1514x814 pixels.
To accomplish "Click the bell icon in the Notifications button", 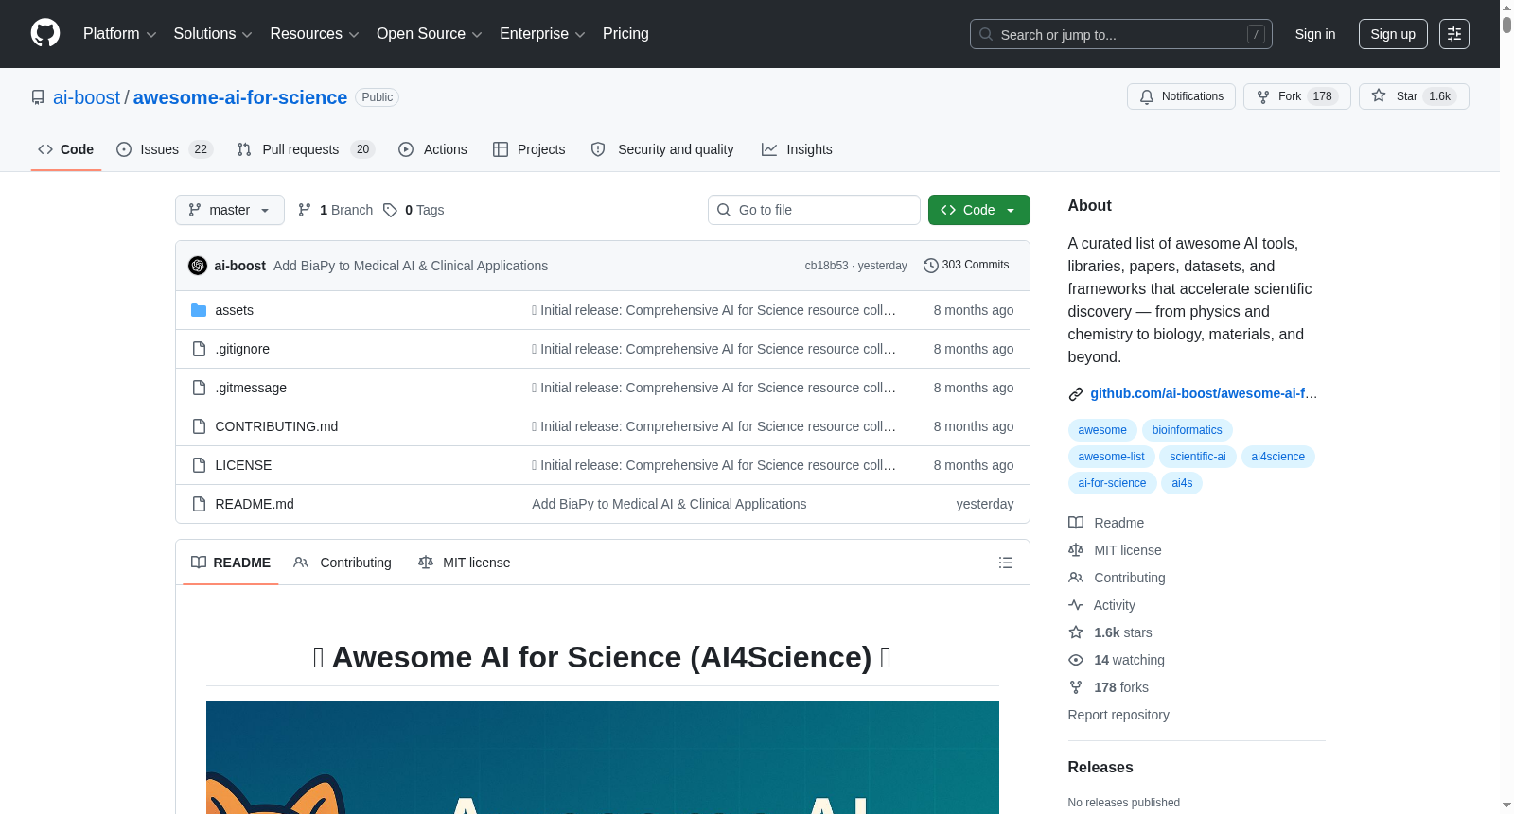I will pyautogui.click(x=1147, y=96).
